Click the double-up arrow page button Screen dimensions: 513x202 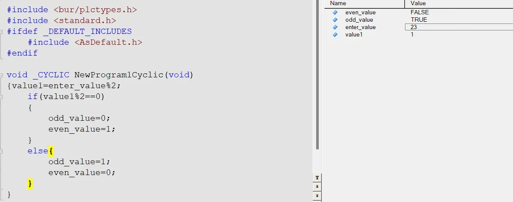[317, 187]
